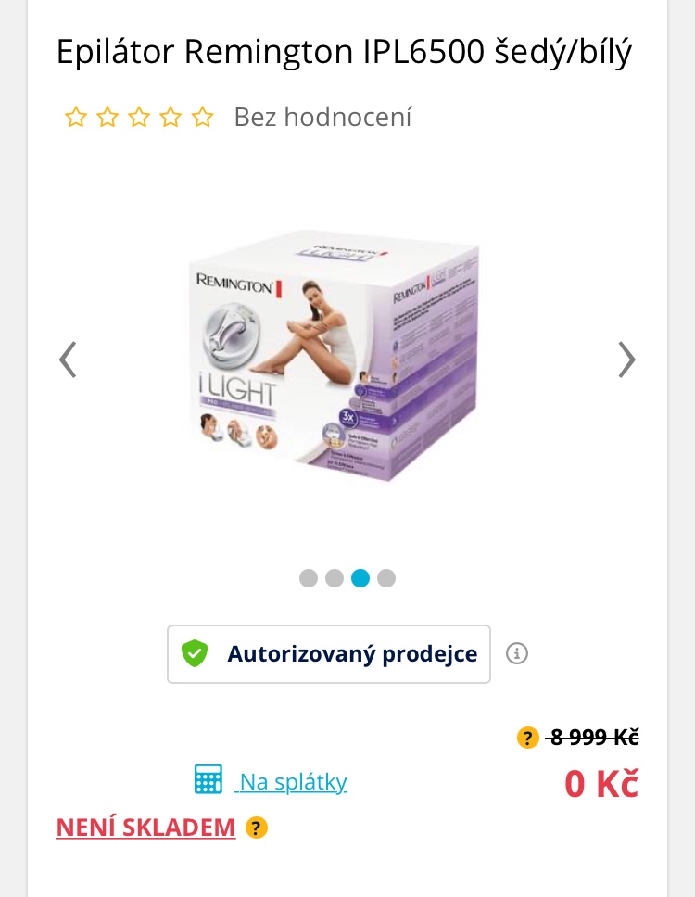Select the active blue carousel dot
The image size is (695, 897).
360,578
